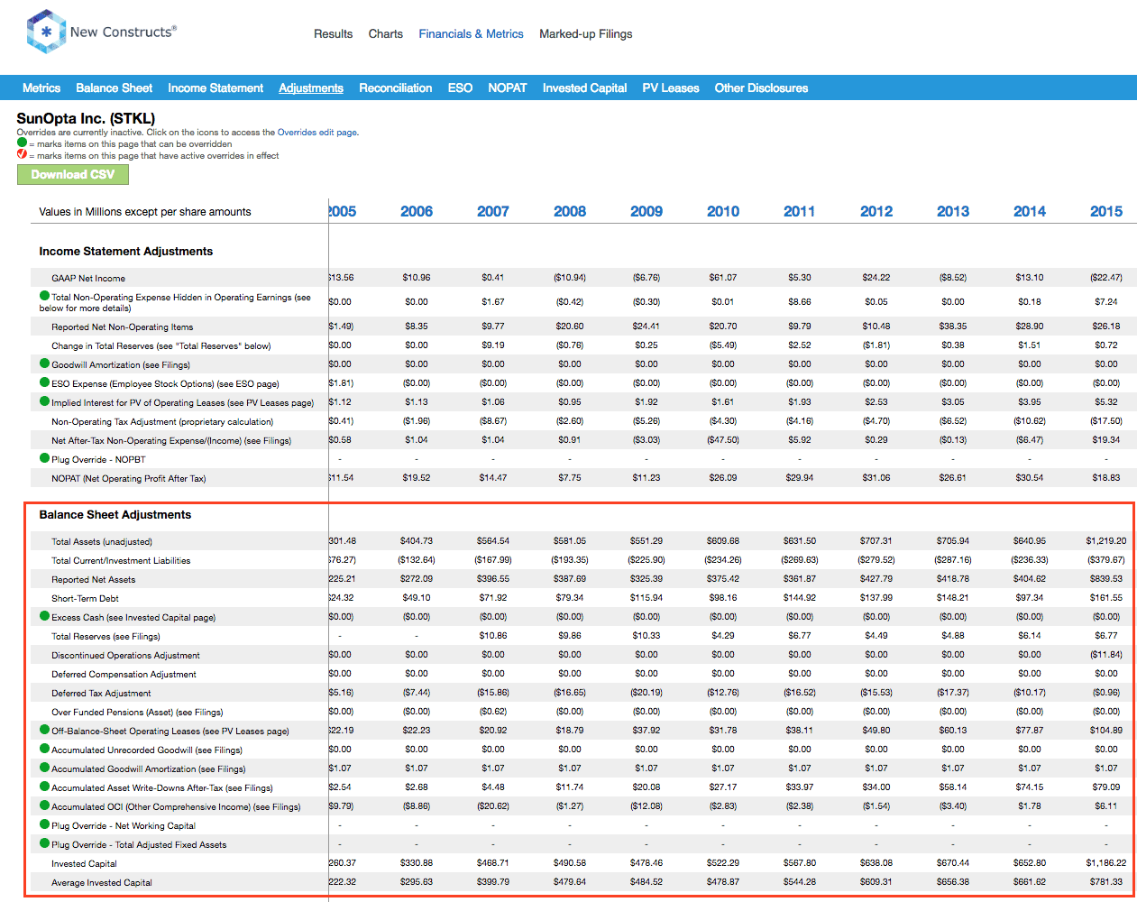Click the NOPAT (Net Operating Profit After Tax) label
Viewport: 1137px width, 902px height.
click(x=129, y=479)
